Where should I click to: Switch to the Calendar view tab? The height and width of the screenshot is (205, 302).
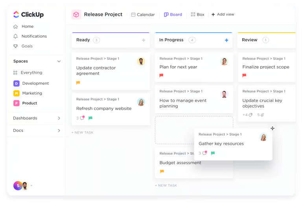(x=143, y=15)
